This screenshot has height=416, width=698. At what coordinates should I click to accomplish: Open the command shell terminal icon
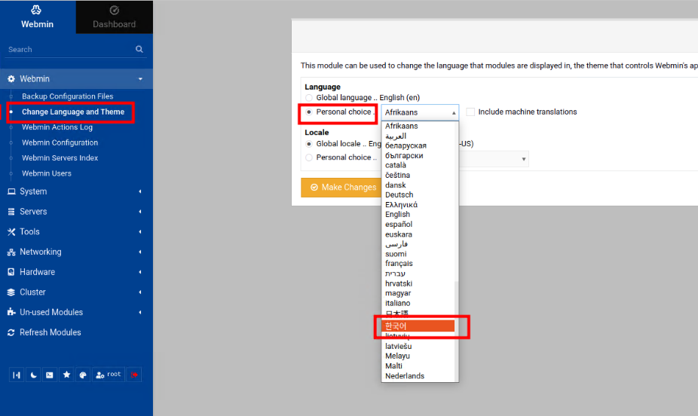tap(50, 375)
